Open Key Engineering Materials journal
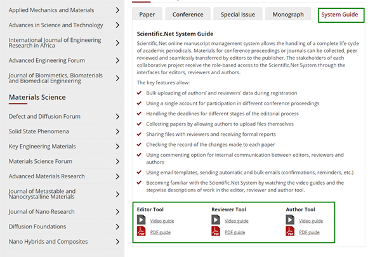382x257 pixels. pyautogui.click(x=42, y=147)
